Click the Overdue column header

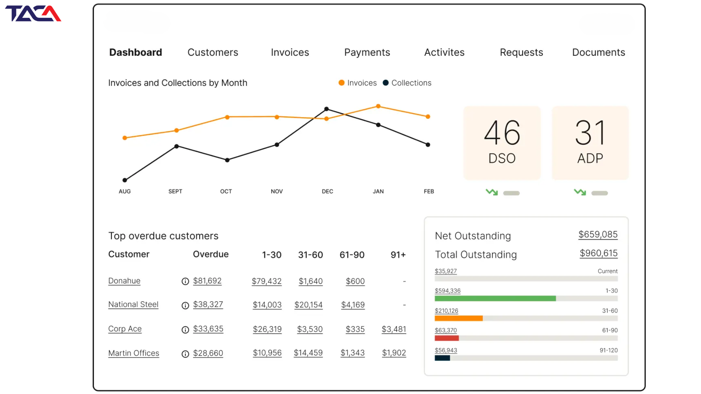tap(211, 254)
